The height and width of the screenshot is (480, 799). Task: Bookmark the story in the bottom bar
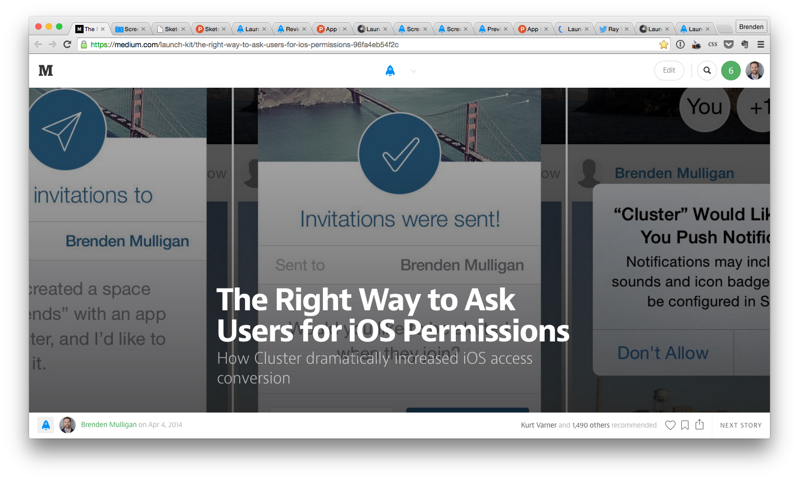pos(685,425)
